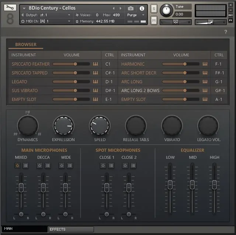Click the G#-1 control key cell

(x=220, y=91)
